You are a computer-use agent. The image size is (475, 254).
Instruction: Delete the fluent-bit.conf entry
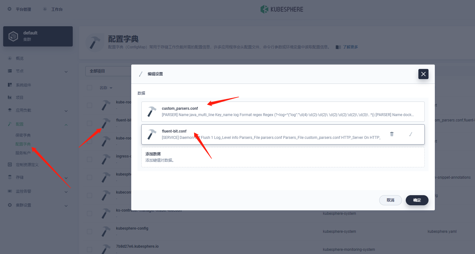click(392, 134)
